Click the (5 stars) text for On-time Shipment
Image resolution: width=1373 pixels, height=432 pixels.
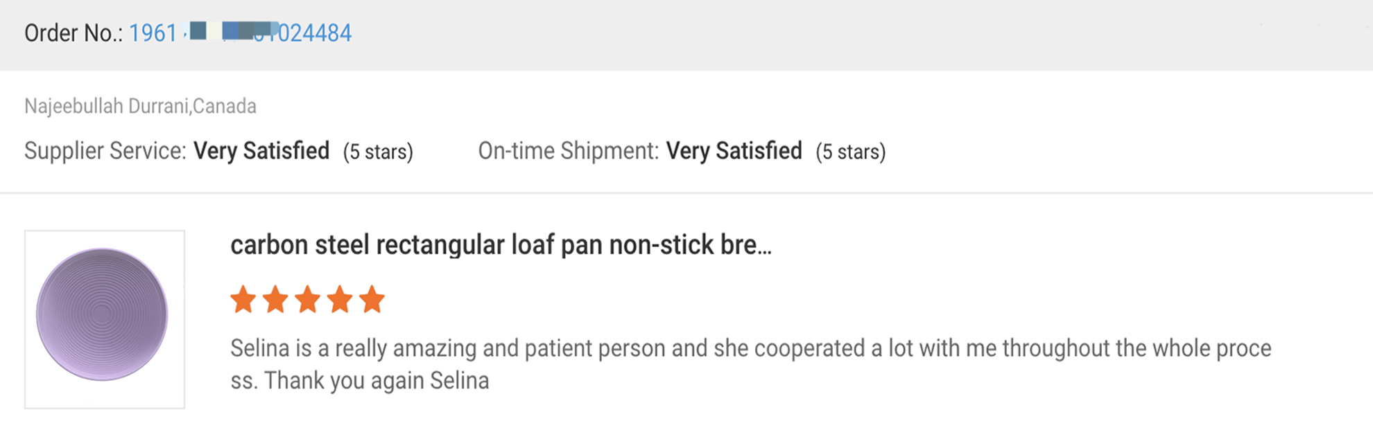pyautogui.click(x=852, y=151)
